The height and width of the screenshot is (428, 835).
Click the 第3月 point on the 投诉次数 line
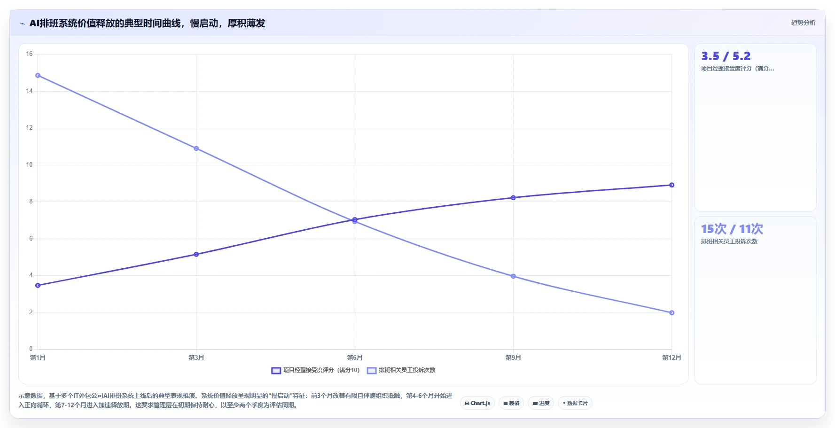click(196, 148)
